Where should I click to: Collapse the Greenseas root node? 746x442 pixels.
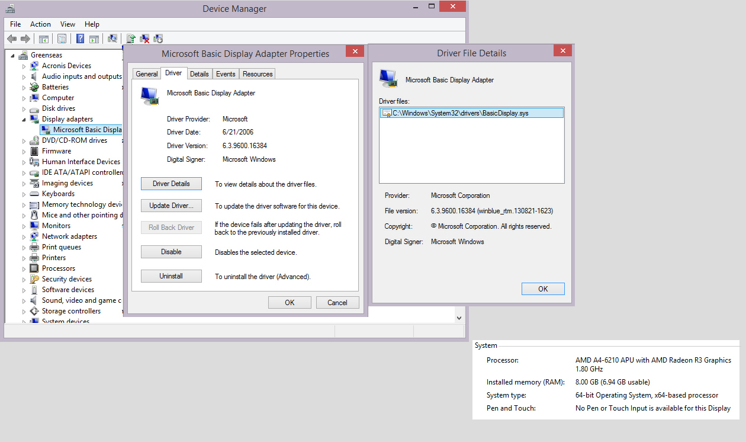coord(13,56)
